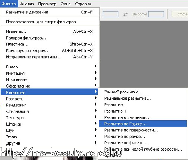Open the Пластика filter

50,44
